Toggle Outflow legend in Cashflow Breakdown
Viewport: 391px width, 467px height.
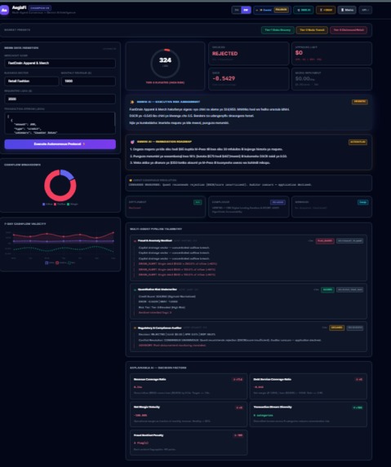tap(60, 204)
